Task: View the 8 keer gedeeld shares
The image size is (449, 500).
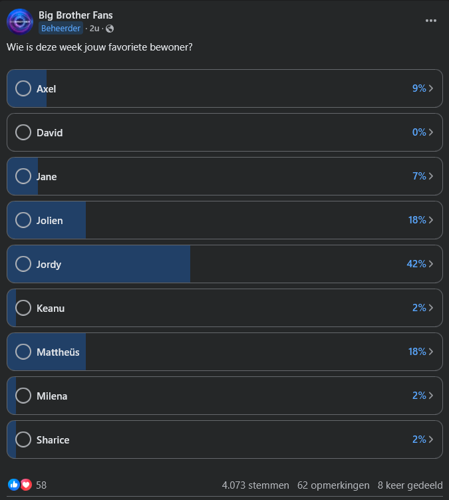Action: pyautogui.click(x=410, y=485)
